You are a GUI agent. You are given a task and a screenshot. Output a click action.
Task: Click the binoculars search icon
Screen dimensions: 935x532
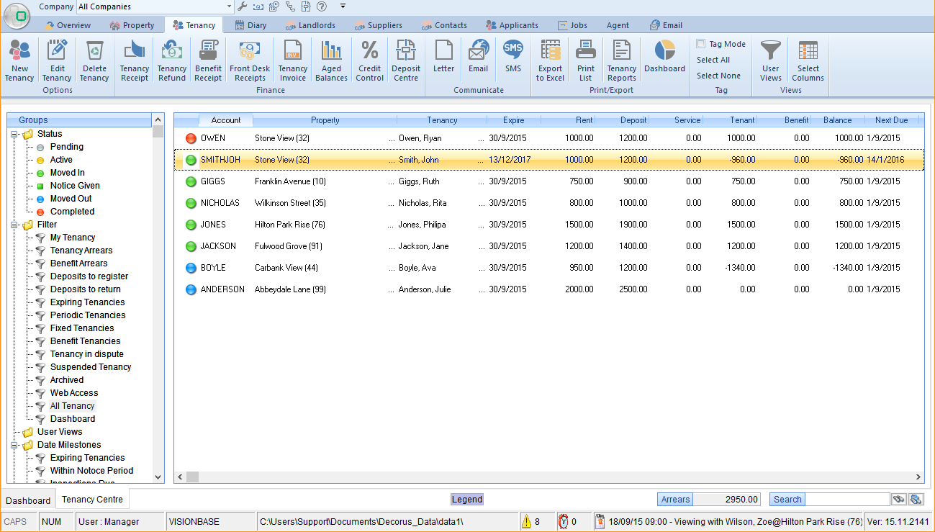[898, 500]
